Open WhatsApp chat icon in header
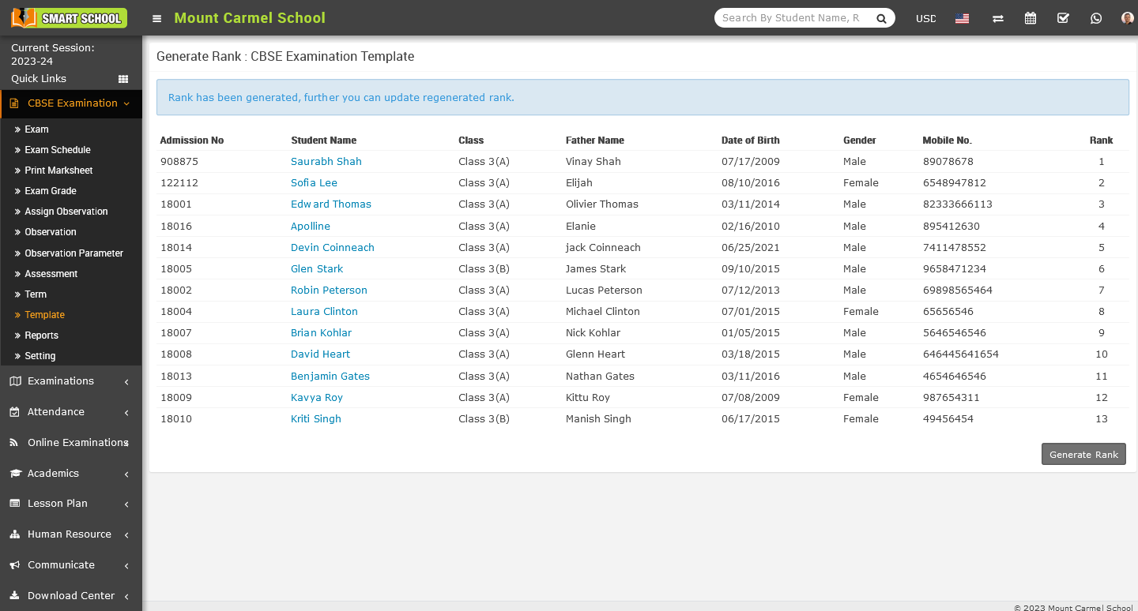Viewport: 1138px width, 611px height. (1095, 18)
